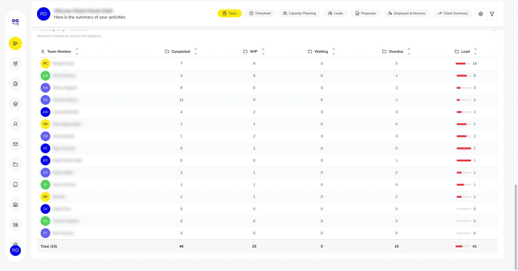Click the CM team member avatar
Viewport: 518px width, 271px height.
click(x=45, y=76)
